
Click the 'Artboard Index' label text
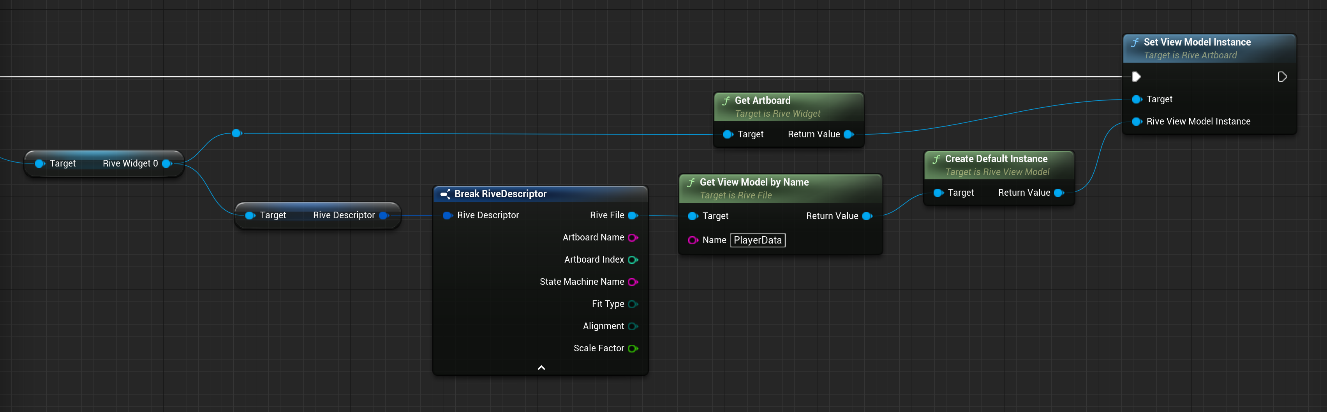tap(594, 260)
